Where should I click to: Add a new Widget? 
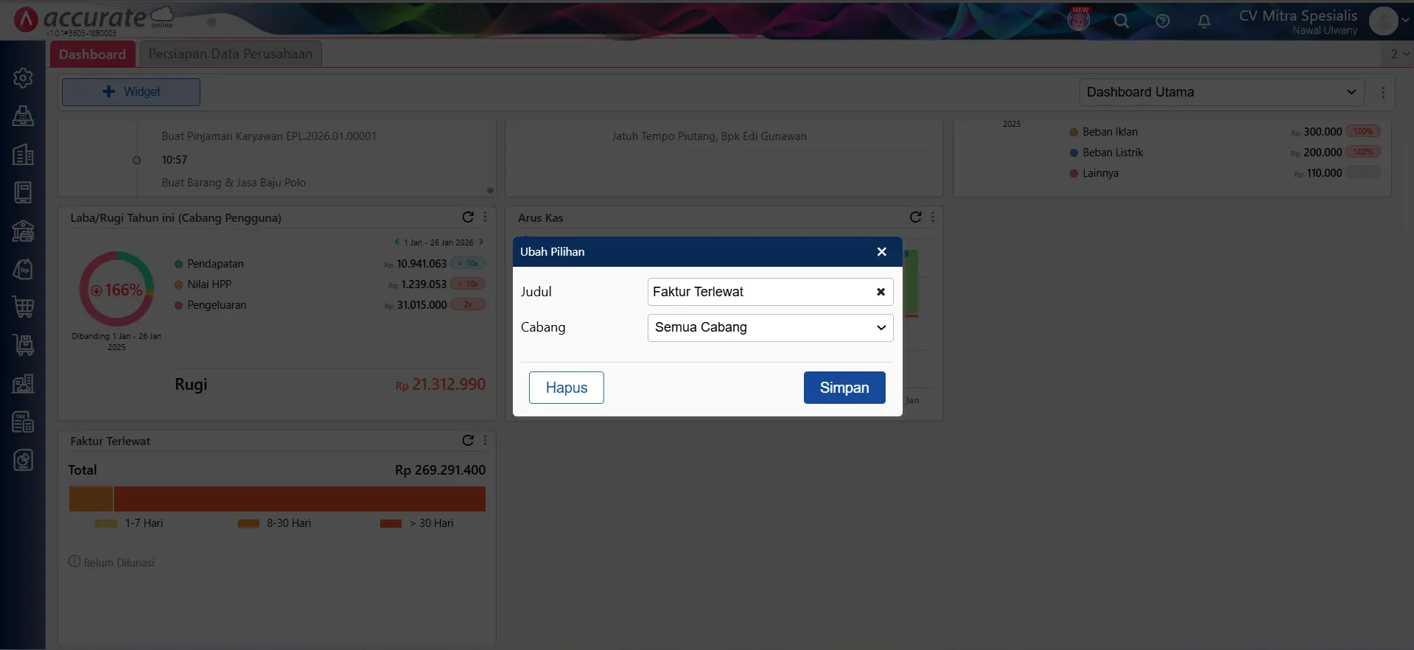131,91
